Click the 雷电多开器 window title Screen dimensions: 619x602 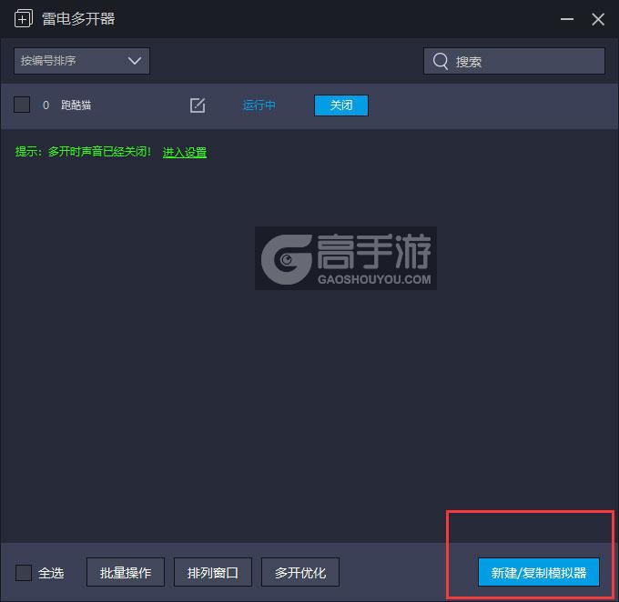pos(78,19)
